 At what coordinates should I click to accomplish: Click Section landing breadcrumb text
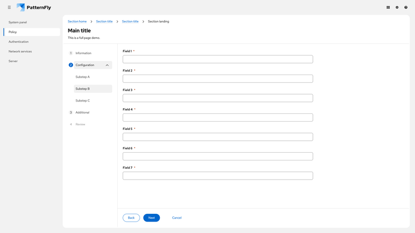(158, 21)
